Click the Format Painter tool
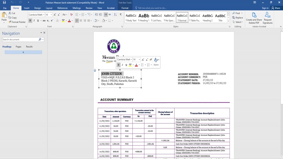Viewport: 283px width, 159px height. [x=17, y=22]
